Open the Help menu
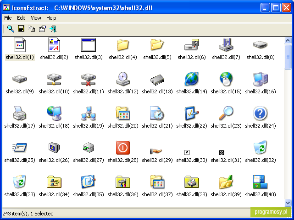294x220 pixels. 51,18
